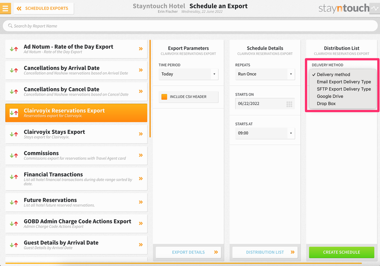Select the Financial Transactions title

tap(53, 175)
